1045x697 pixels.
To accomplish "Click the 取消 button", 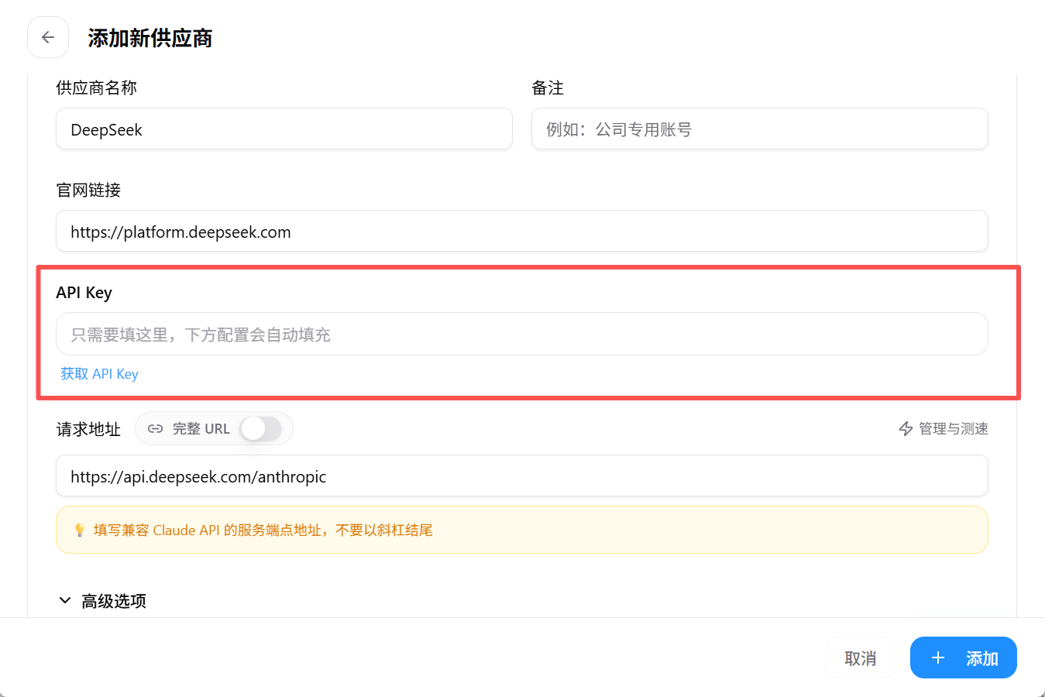I will (860, 658).
